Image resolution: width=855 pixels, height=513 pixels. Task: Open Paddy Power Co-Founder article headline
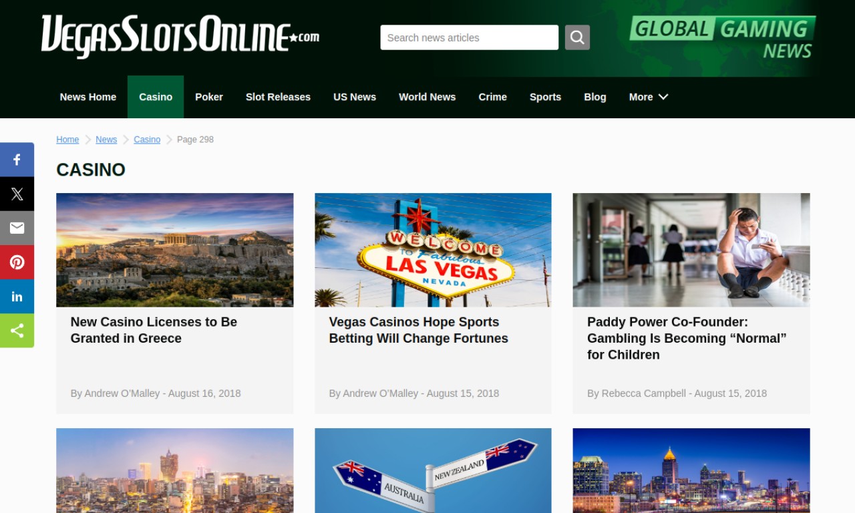(x=687, y=338)
